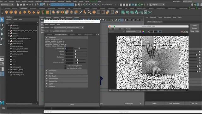The height and width of the screenshot is (114, 202).
Task: Open the color wheel icon in Arnold Render View
Action: pyautogui.click(x=143, y=32)
